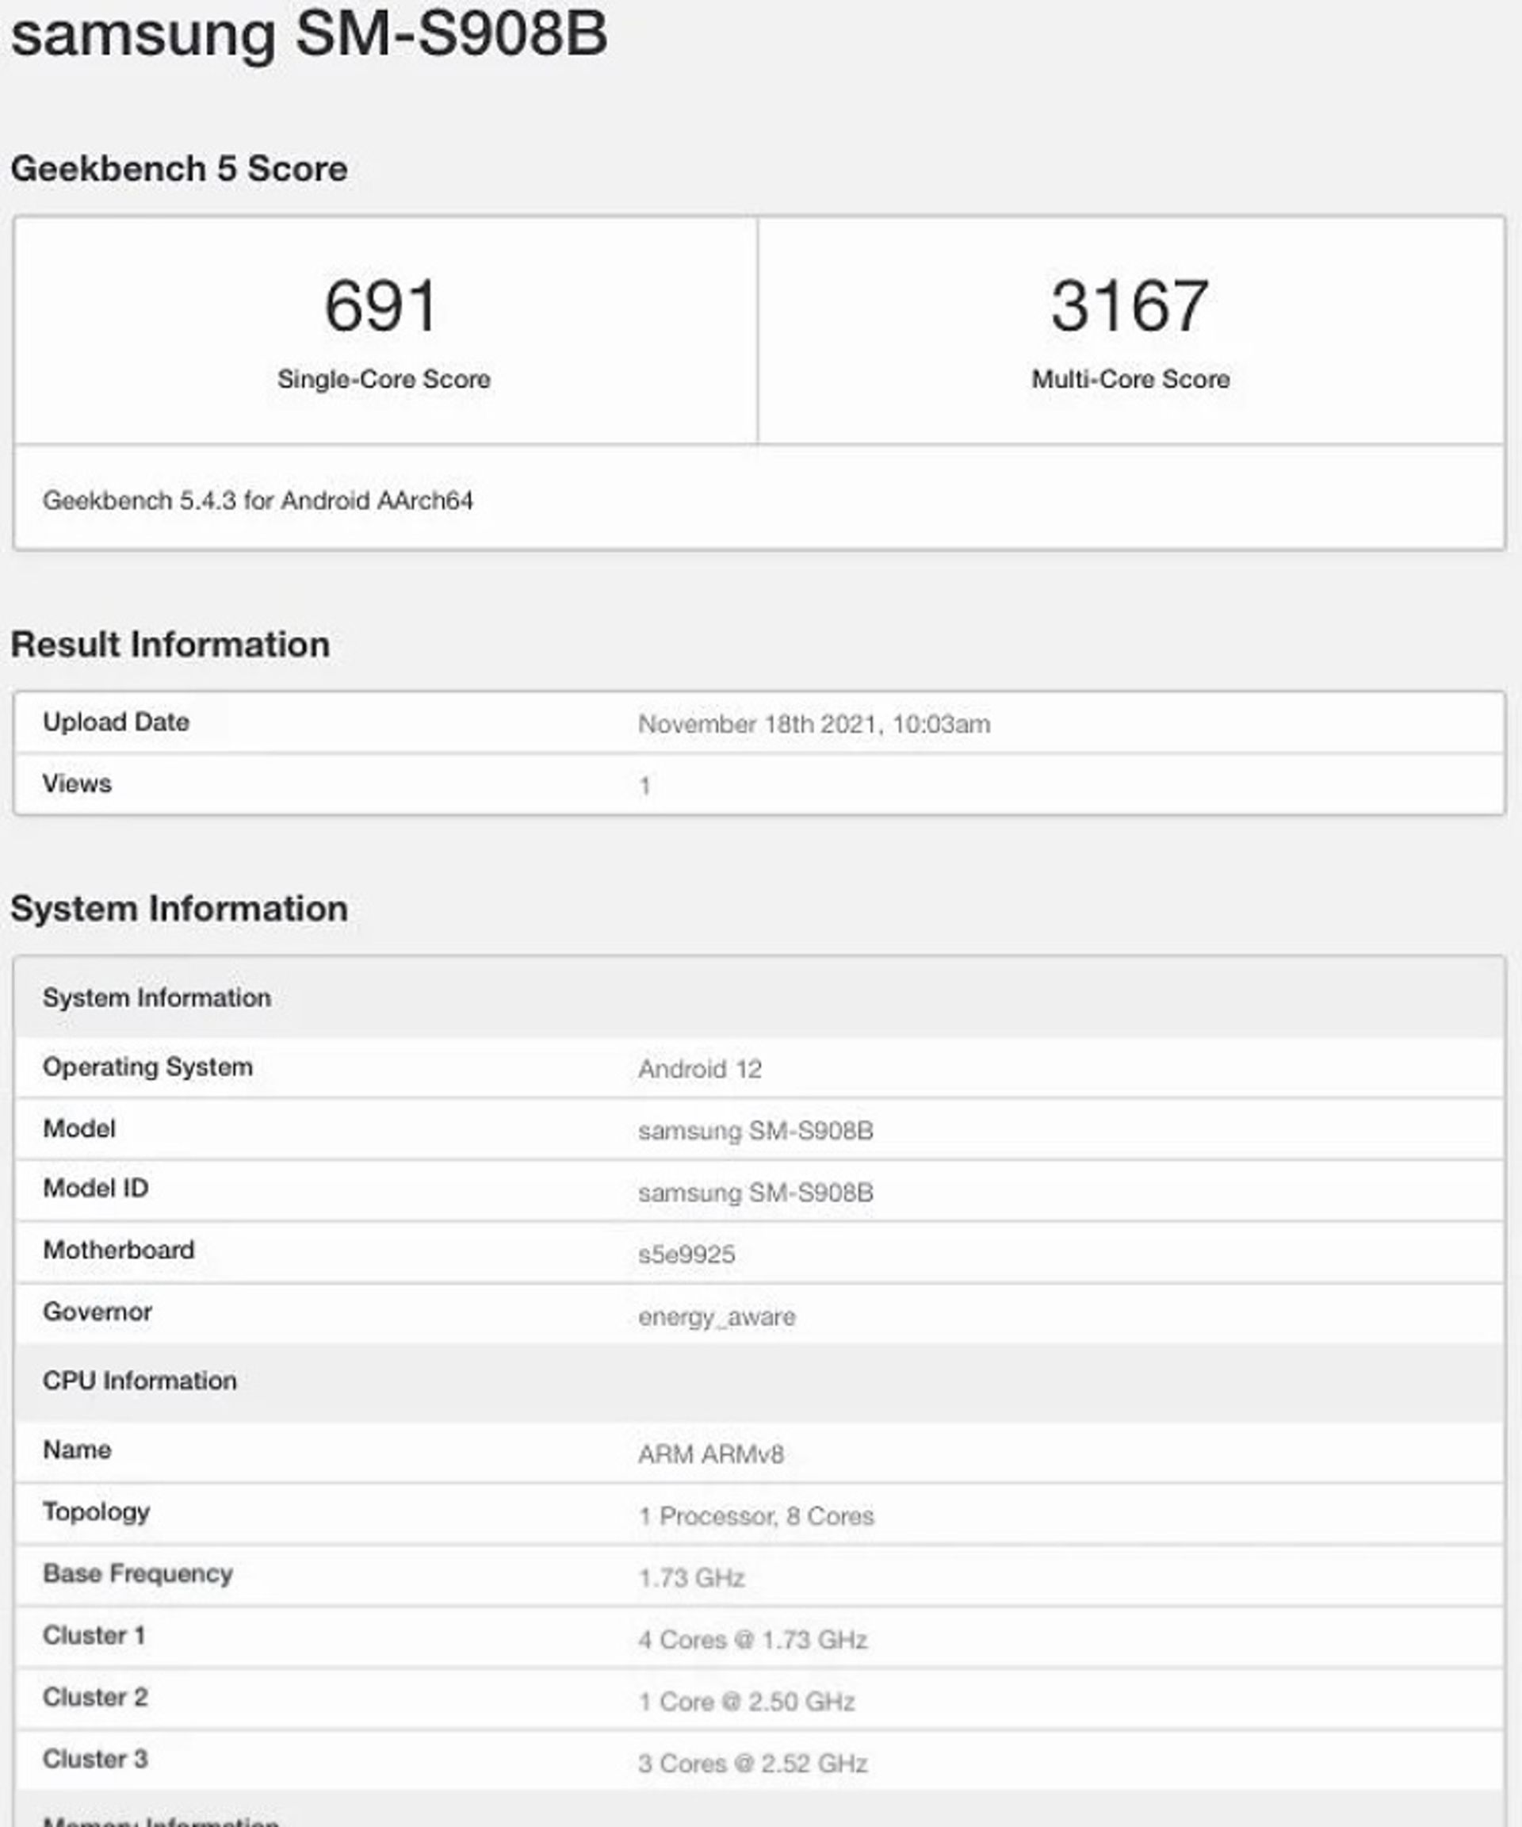Click the samsung SM-S908B page title
Screen dimensions: 1522x1827
tap(308, 35)
